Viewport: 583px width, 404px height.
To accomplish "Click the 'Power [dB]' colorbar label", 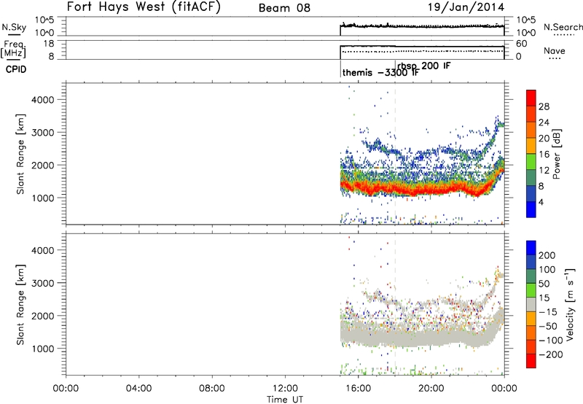I will [x=557, y=154].
